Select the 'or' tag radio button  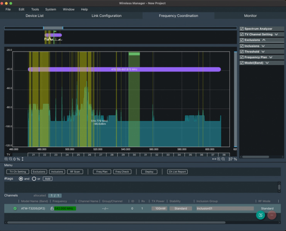34,179
